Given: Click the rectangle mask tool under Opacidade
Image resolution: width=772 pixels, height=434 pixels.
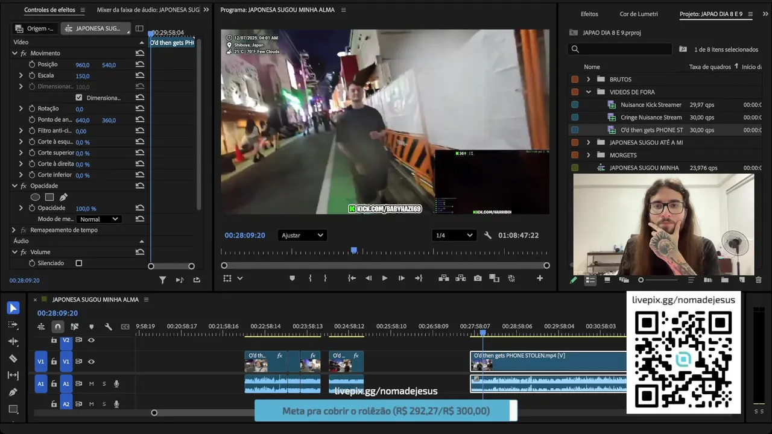Looking at the screenshot, I should [x=49, y=197].
